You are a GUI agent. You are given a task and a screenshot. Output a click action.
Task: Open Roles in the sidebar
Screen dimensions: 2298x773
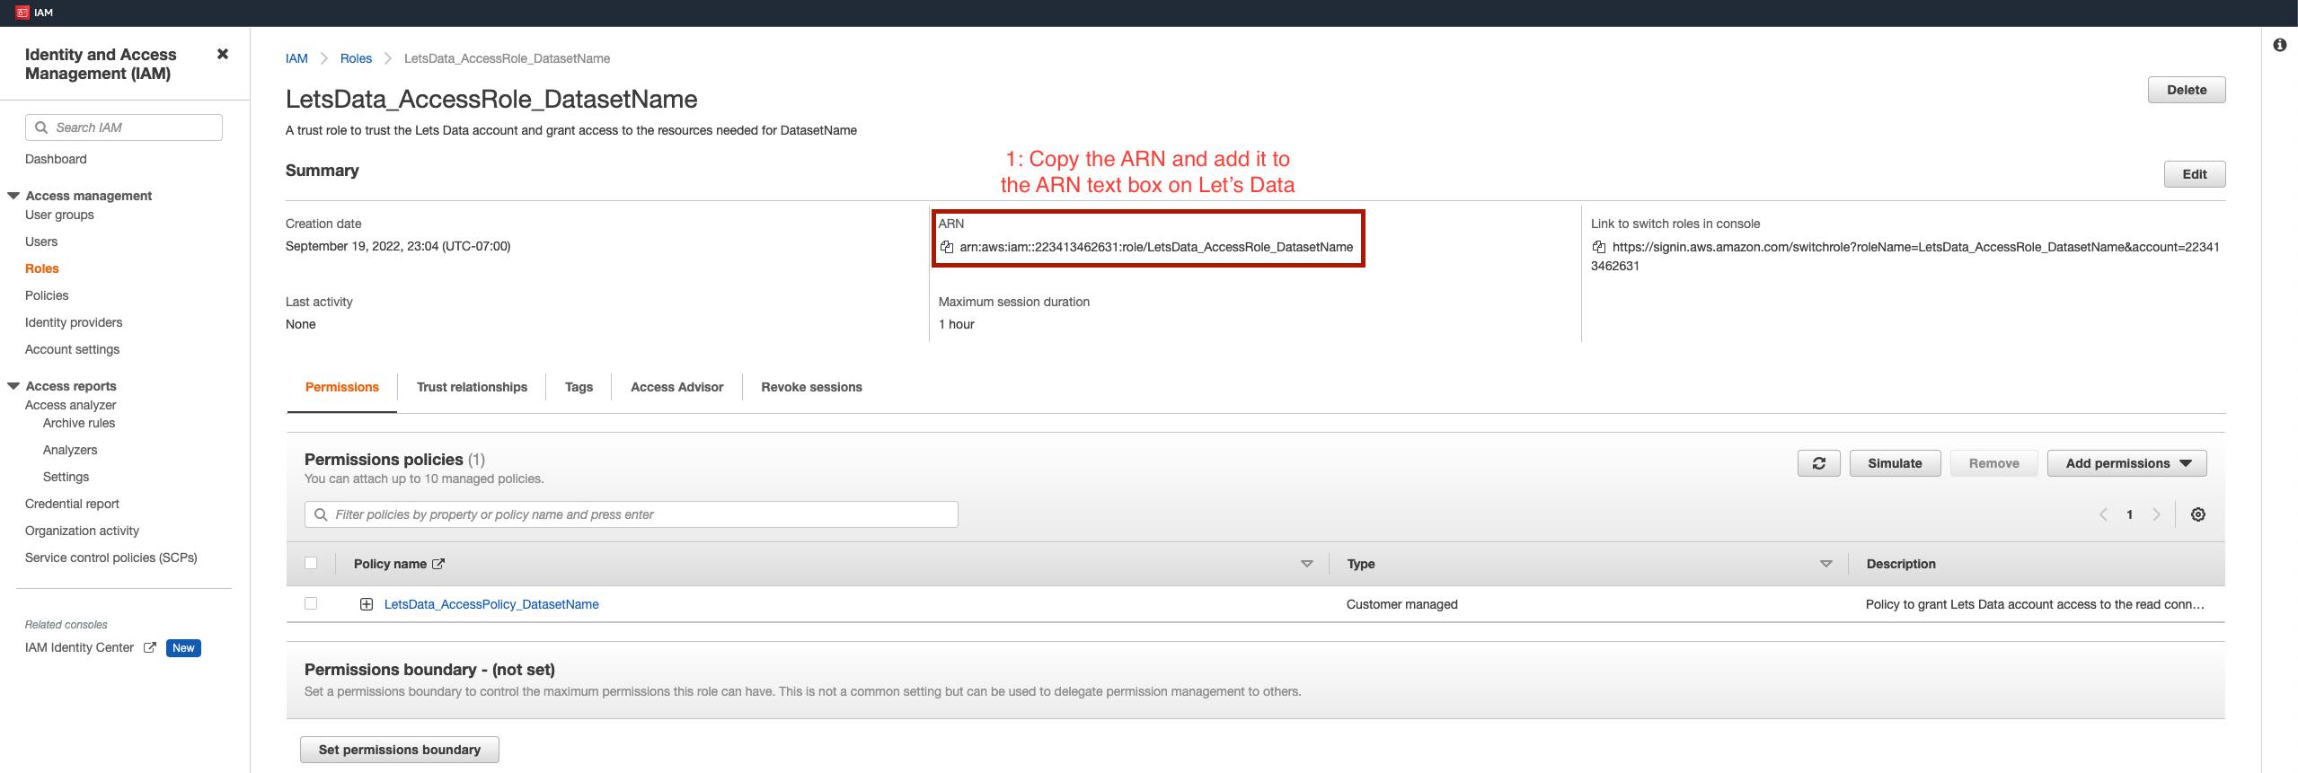41,268
